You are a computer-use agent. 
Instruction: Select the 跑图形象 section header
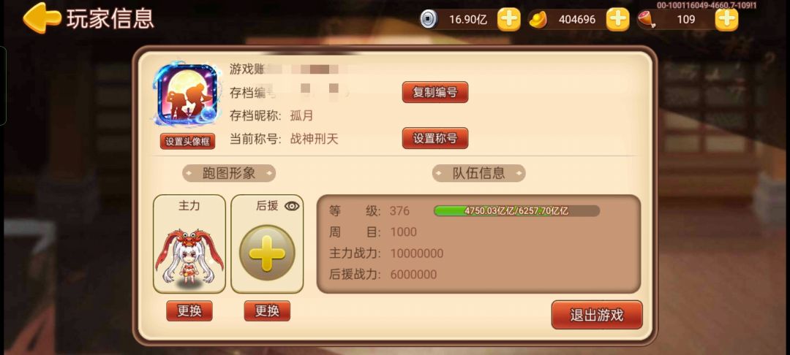(x=229, y=173)
